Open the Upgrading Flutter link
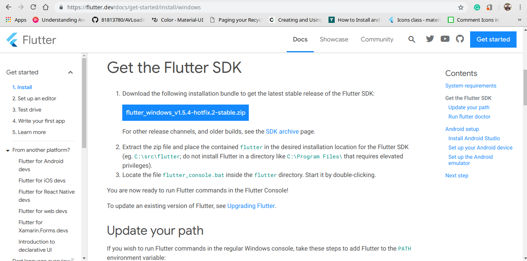Screen dimensions: 527x261 coord(251,206)
